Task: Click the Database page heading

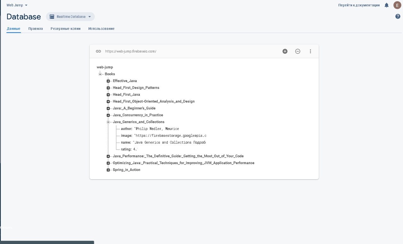Action: [x=24, y=17]
